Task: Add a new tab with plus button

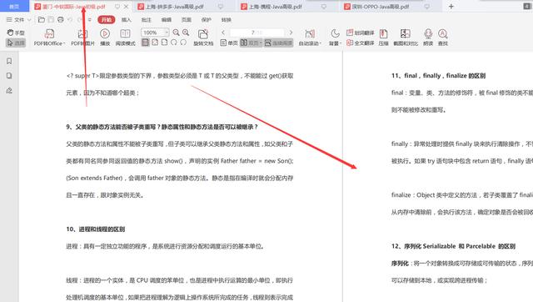Action: coord(451,6)
